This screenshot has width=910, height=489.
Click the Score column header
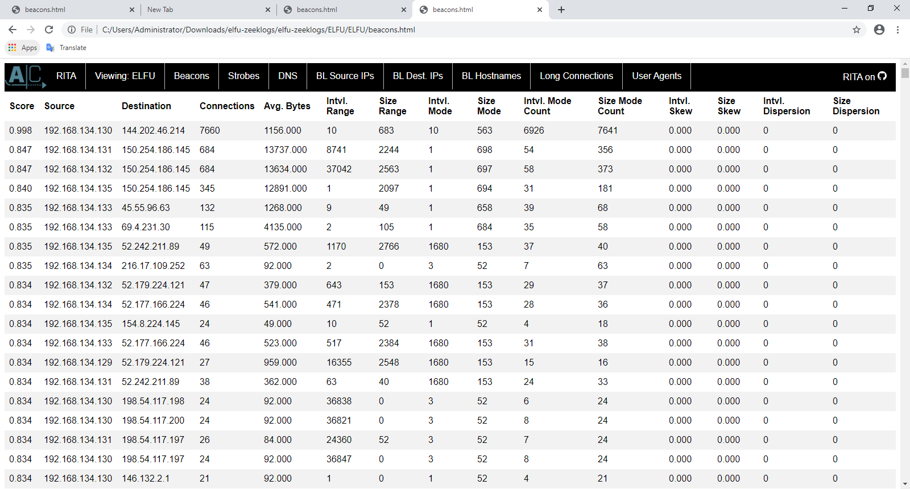pyautogui.click(x=22, y=106)
